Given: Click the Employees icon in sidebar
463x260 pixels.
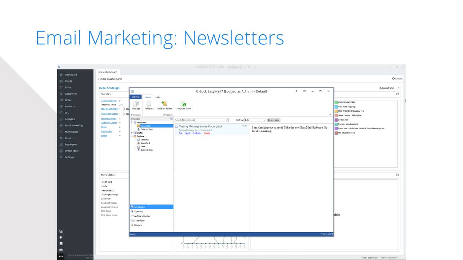Looking at the screenshot, I should tap(61, 144).
